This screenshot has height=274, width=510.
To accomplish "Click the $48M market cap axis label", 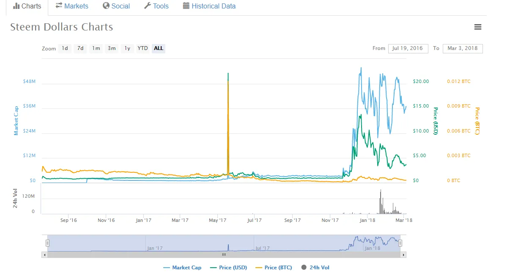I will (x=29, y=81).
